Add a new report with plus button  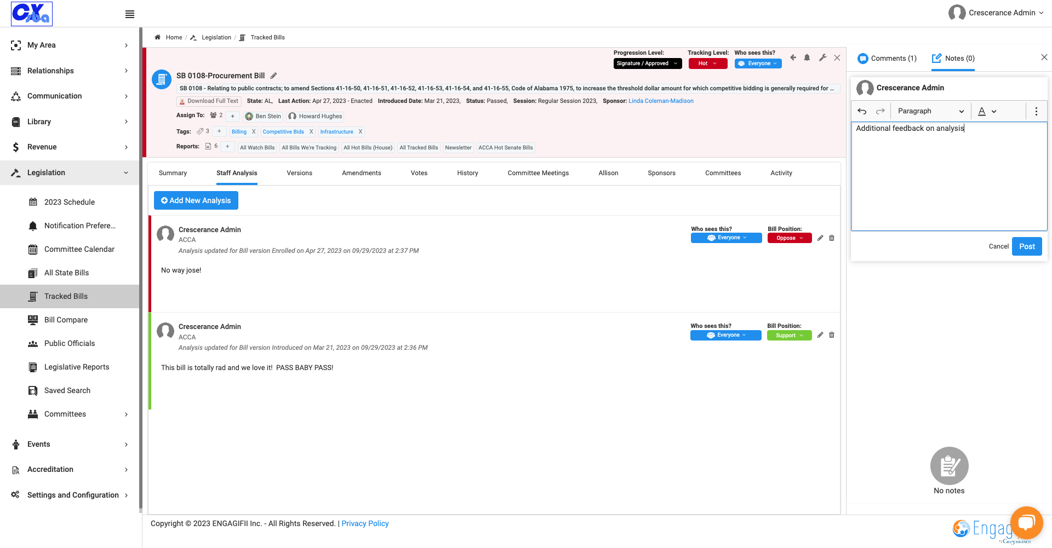click(227, 147)
